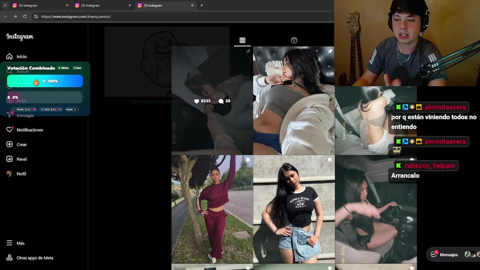Click the Reset label in voting widget

71,109
